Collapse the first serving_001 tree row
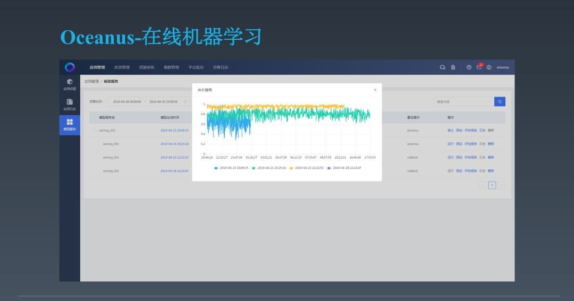The height and width of the screenshot is (301, 574). 96,130
